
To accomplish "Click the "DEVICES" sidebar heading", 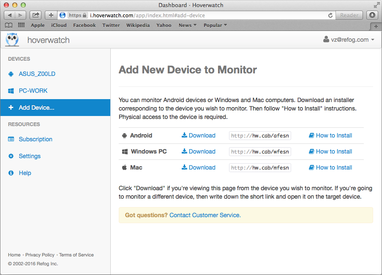I will coord(19,59).
